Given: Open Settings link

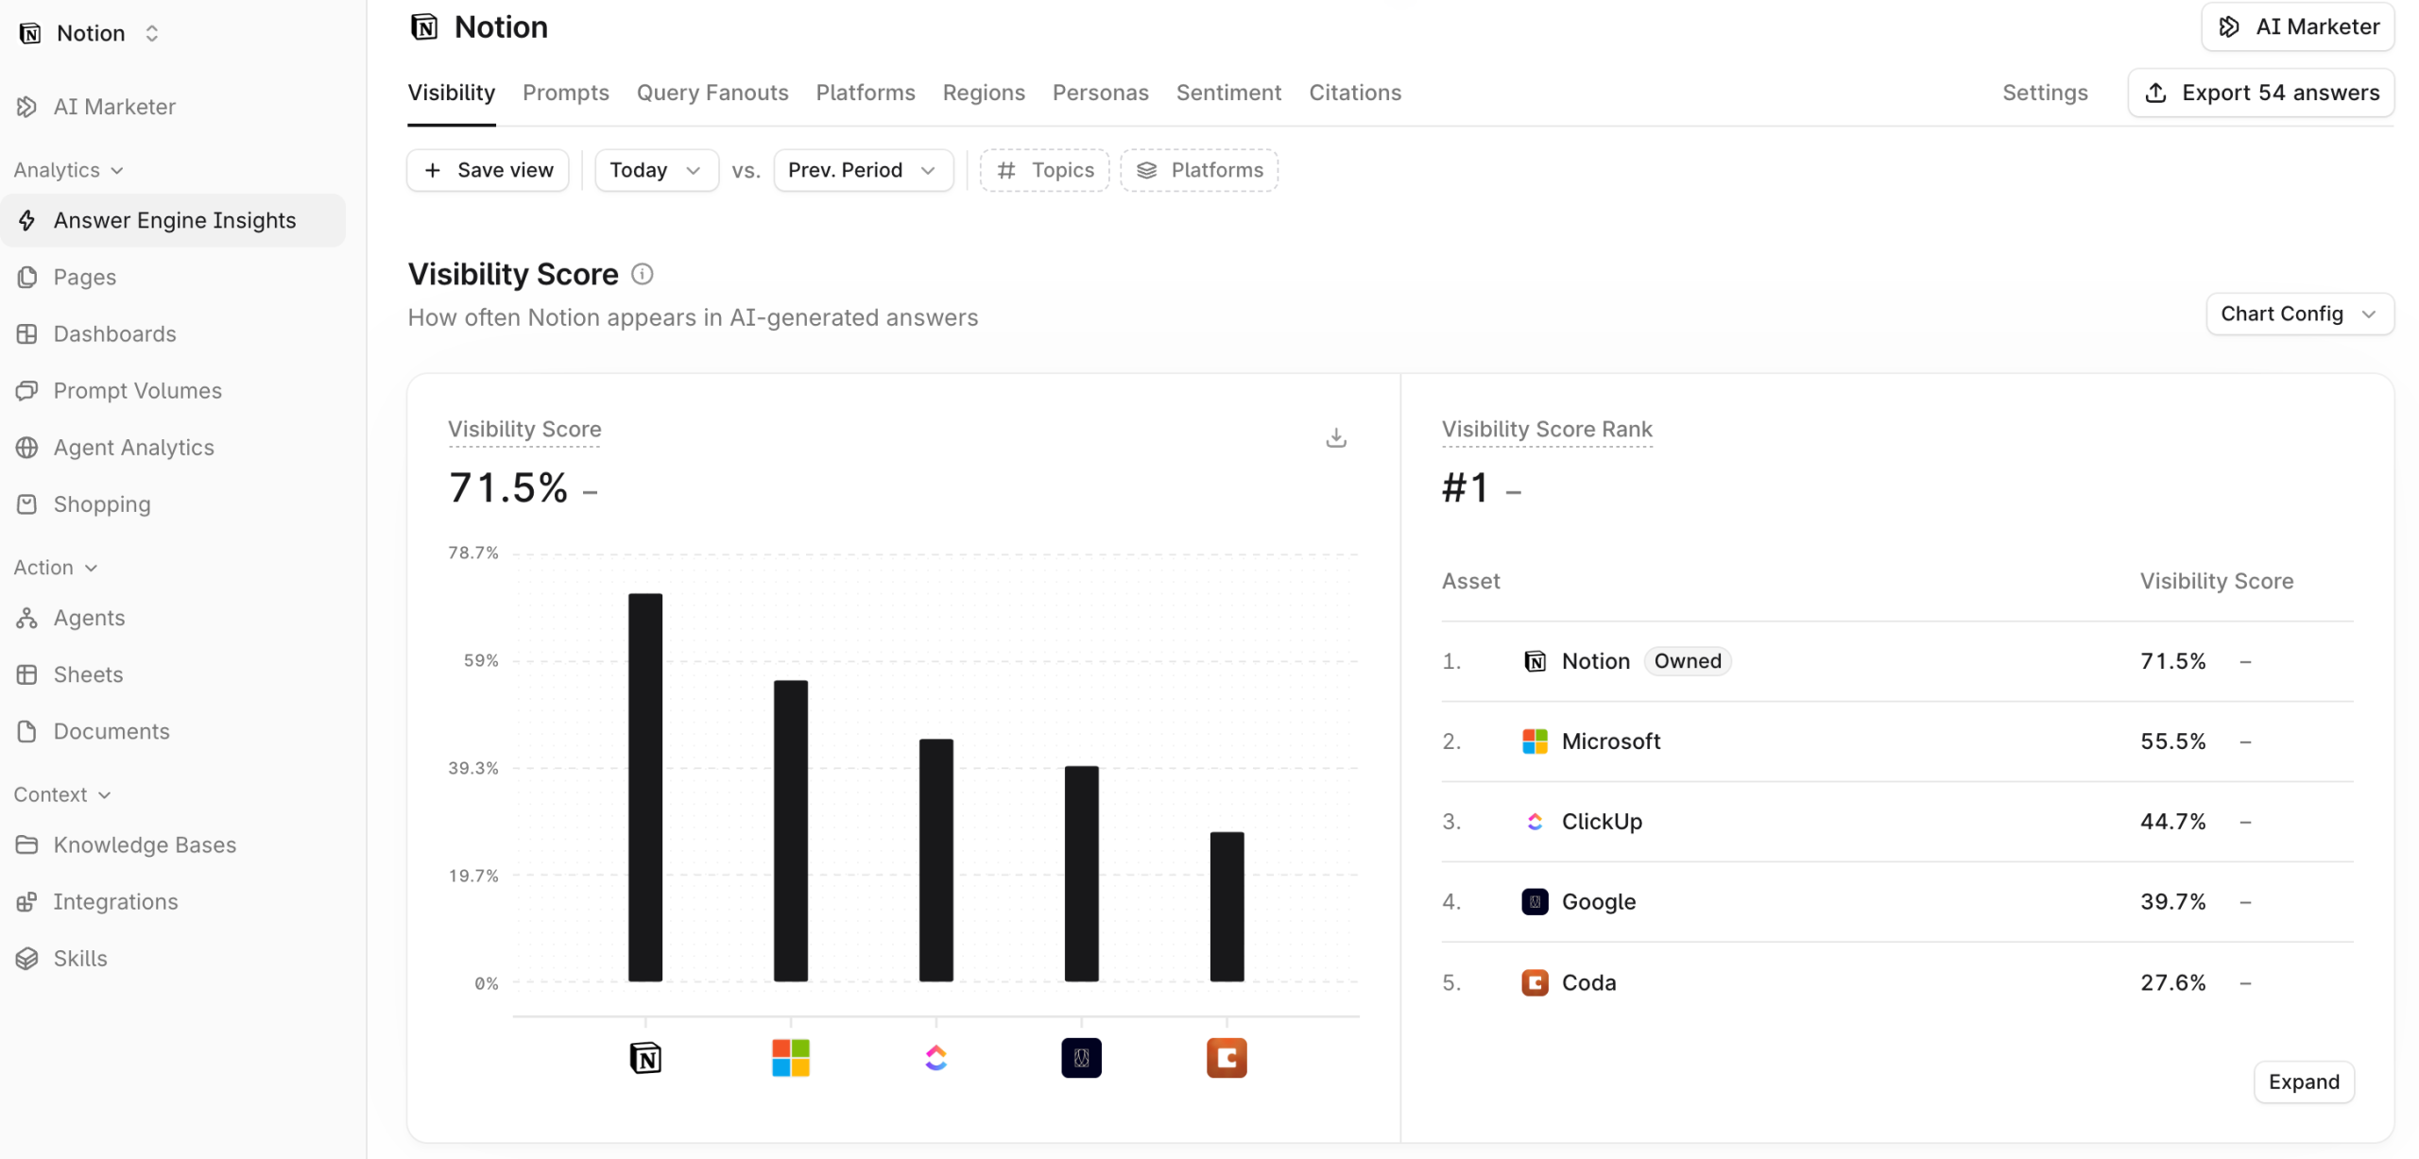Looking at the screenshot, I should click(2045, 93).
